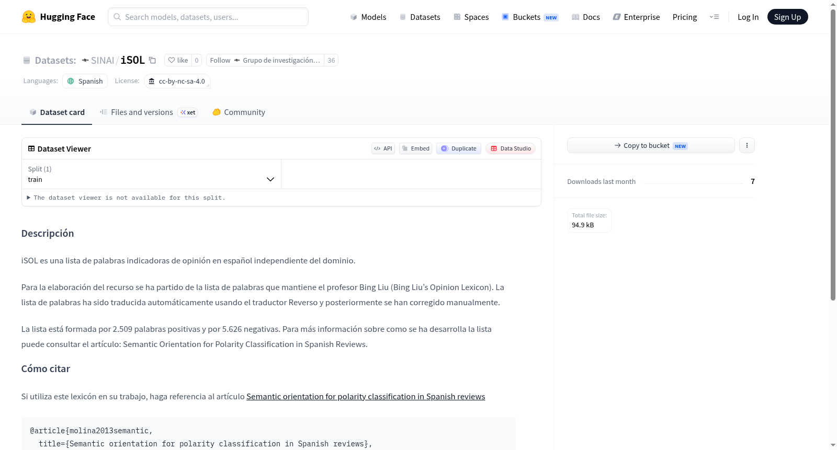Click the Descripción heading
837x450 pixels.
(x=48, y=234)
